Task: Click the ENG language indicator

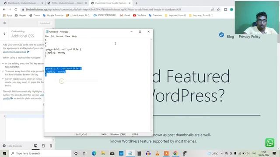Action: [x=254, y=153]
